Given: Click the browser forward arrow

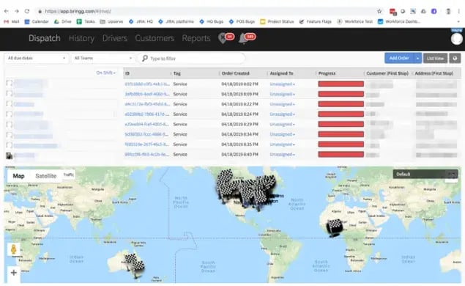Looking at the screenshot, I should (x=17, y=11).
